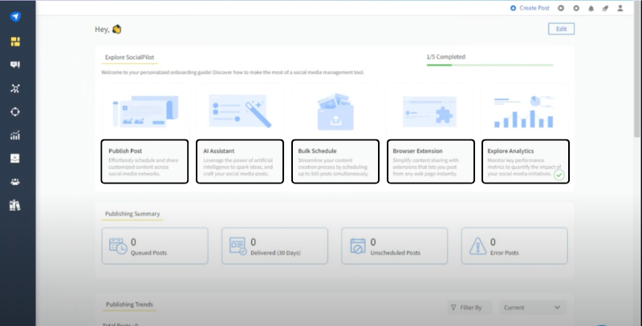Click the Create Post link

pos(530,8)
